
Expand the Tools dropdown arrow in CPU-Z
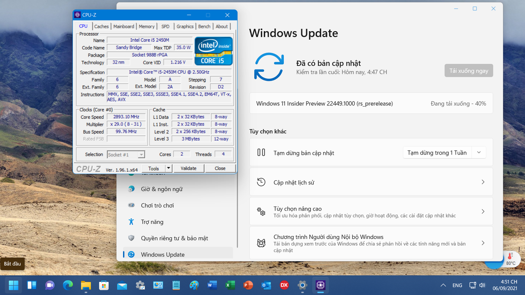point(168,168)
